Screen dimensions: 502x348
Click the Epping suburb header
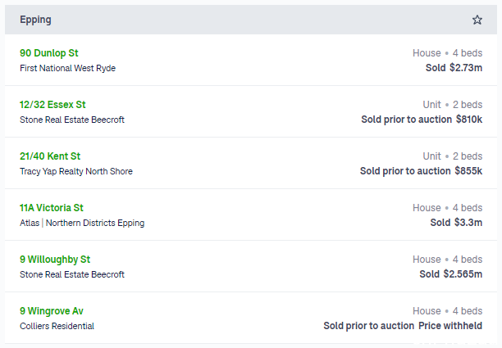(x=35, y=20)
